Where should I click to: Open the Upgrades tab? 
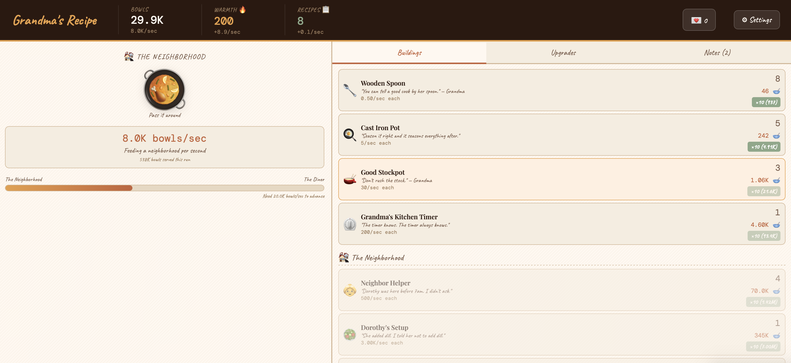pos(564,53)
